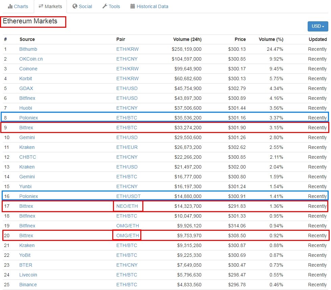Open the ETH/USD pair for GDAX

(x=127, y=88)
